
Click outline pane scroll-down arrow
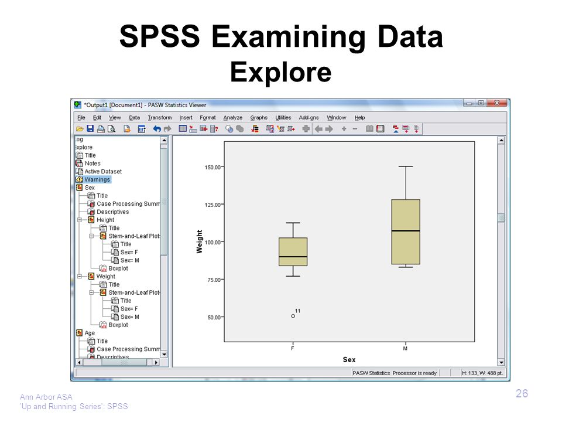coord(164,355)
